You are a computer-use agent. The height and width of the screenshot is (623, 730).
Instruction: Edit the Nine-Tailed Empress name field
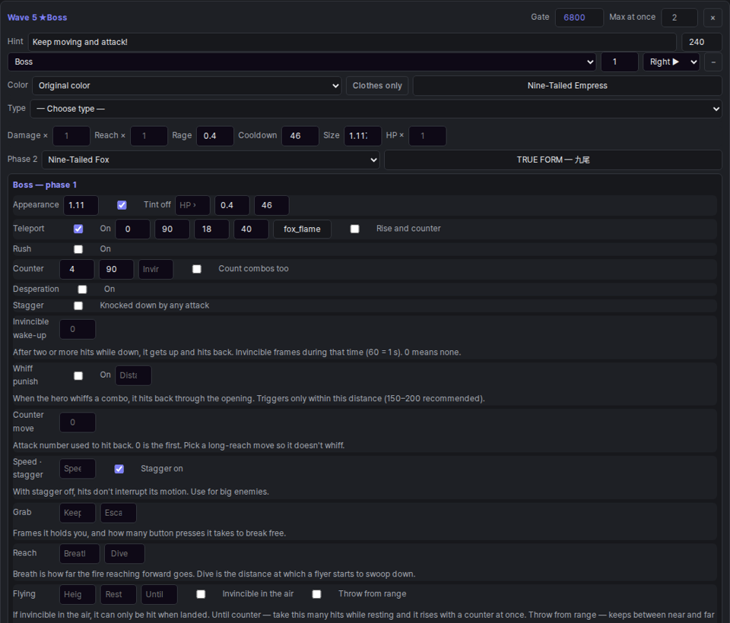click(567, 86)
